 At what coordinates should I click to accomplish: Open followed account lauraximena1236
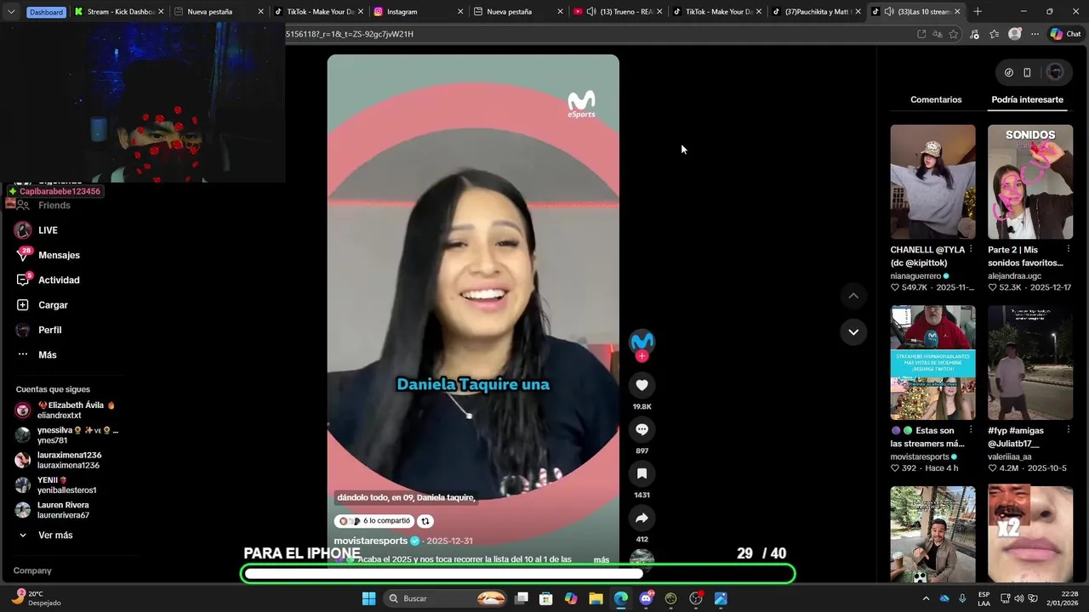pos(58,460)
